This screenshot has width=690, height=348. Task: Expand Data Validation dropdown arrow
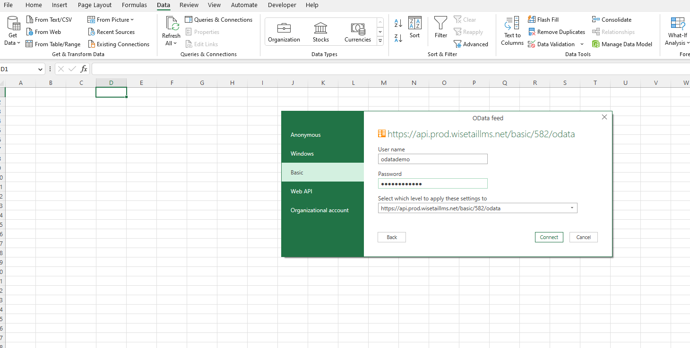582,44
